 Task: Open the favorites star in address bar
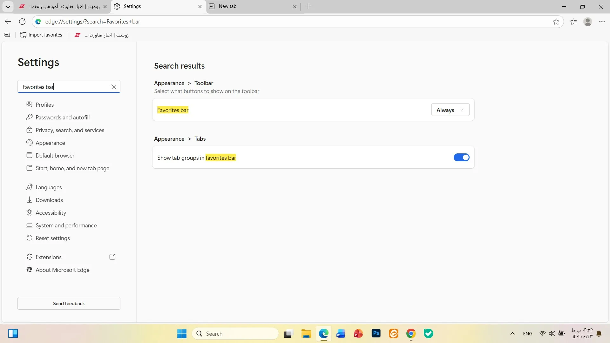(557, 21)
